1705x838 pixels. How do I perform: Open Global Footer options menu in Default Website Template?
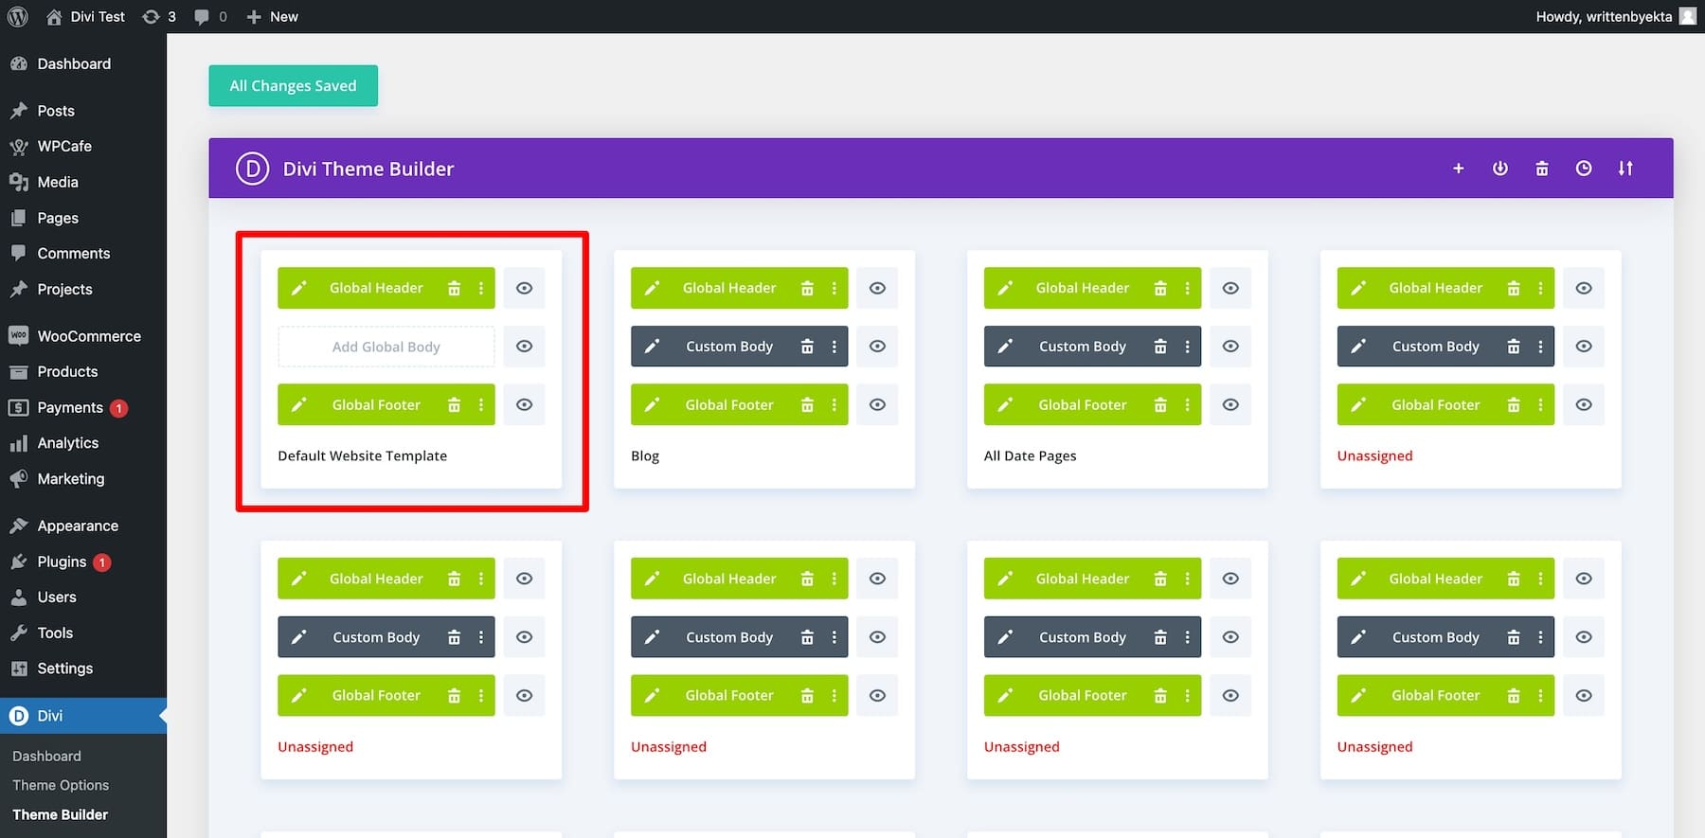(x=481, y=404)
